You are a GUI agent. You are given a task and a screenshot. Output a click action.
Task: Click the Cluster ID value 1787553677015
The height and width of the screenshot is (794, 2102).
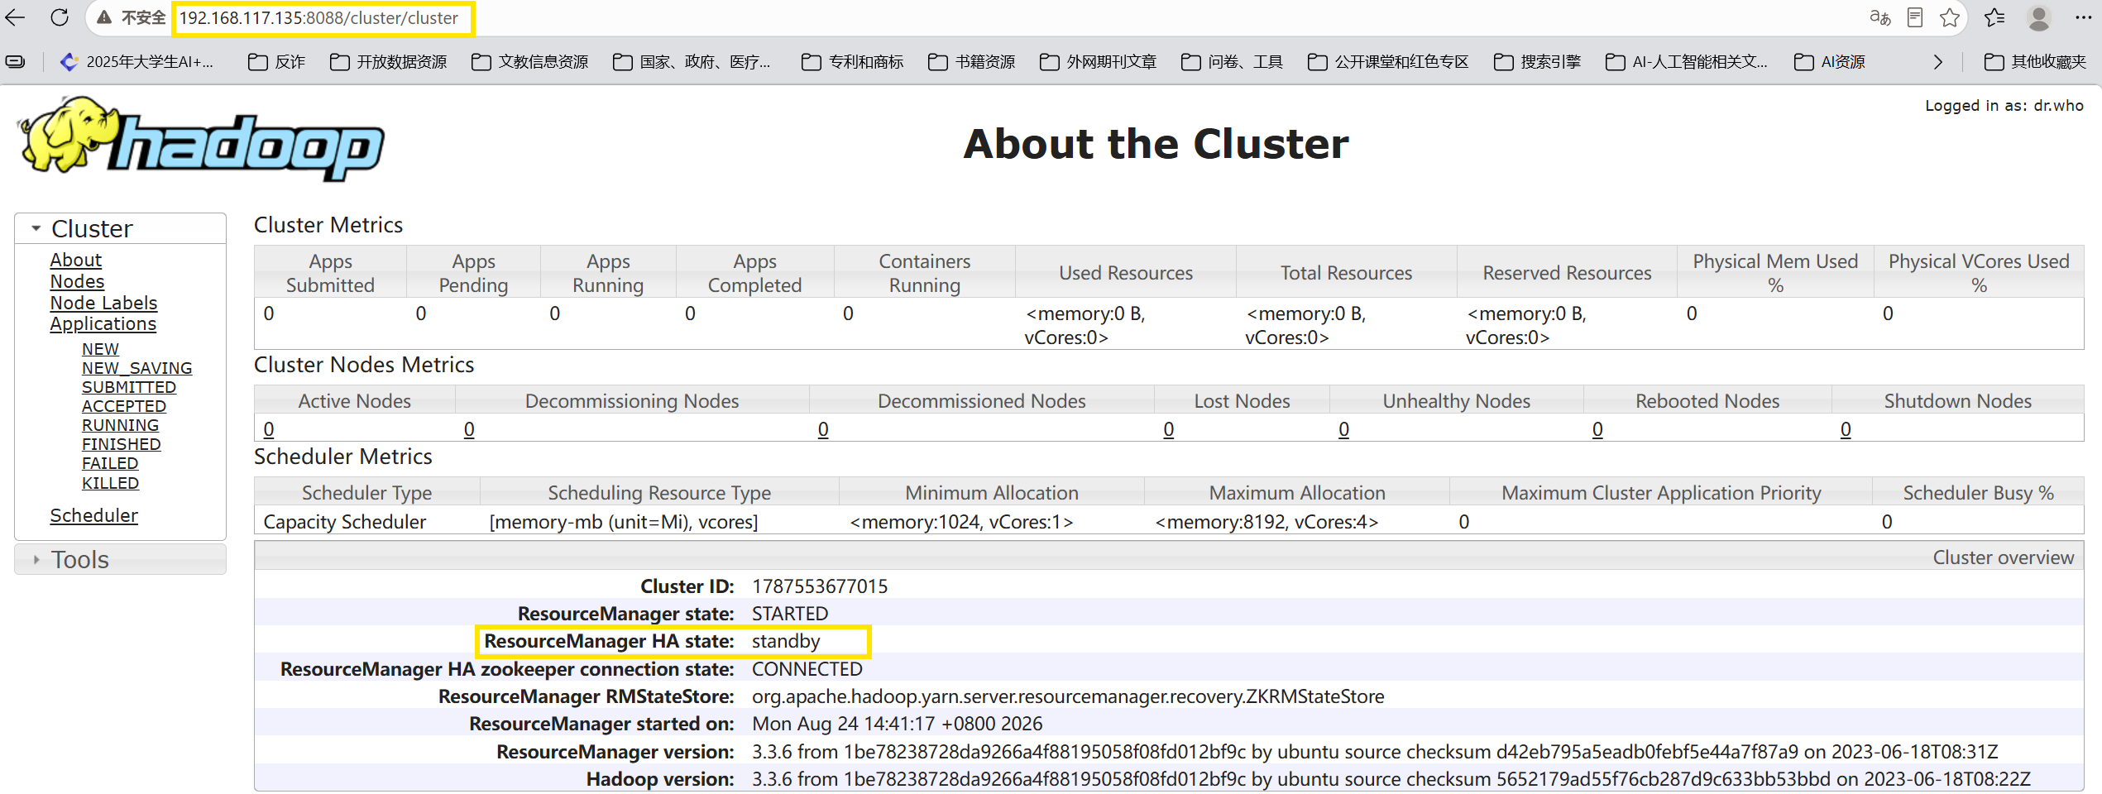[820, 586]
